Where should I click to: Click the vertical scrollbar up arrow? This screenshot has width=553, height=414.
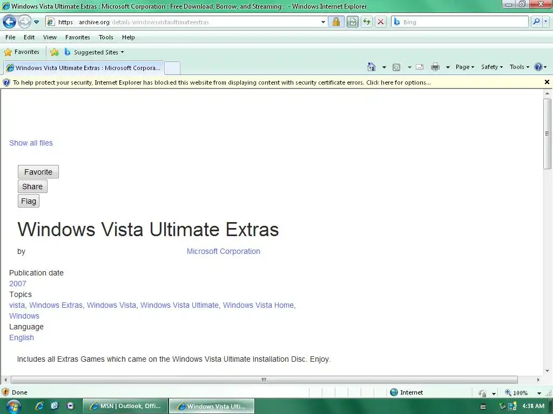[548, 94]
